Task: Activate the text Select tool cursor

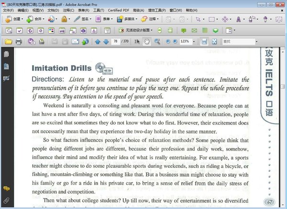Action: [x=137, y=42]
